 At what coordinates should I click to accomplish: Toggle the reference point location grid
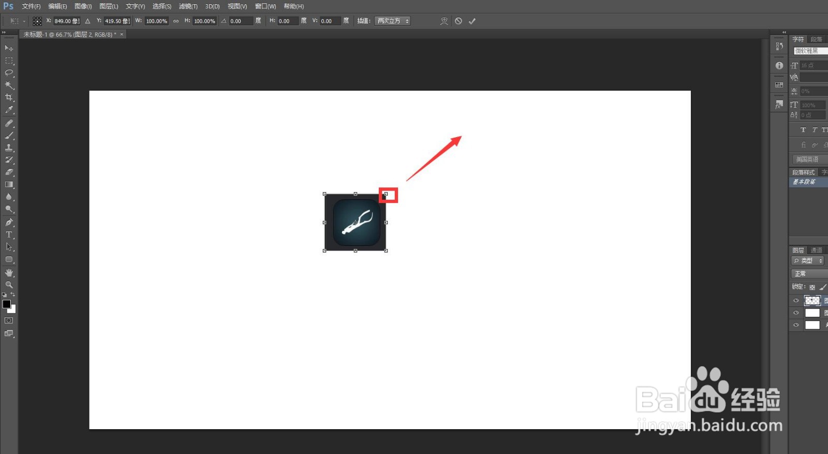37,21
